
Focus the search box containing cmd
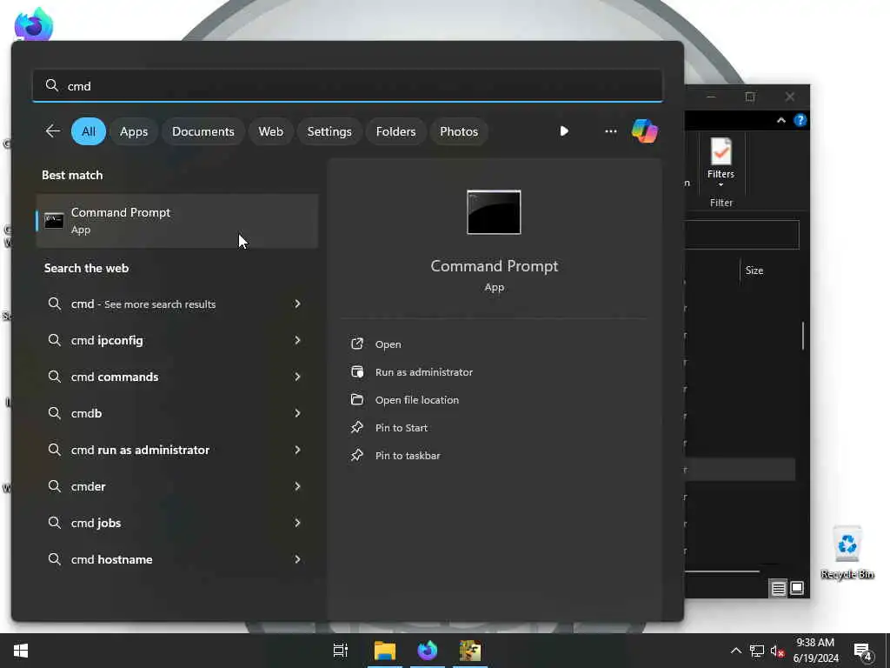click(x=348, y=86)
